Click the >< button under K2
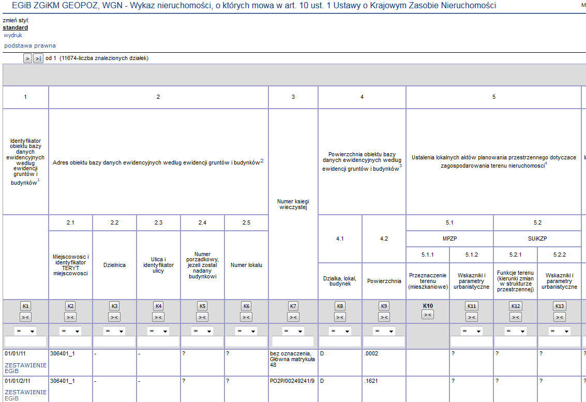The image size is (586, 402). pyautogui.click(x=70, y=317)
